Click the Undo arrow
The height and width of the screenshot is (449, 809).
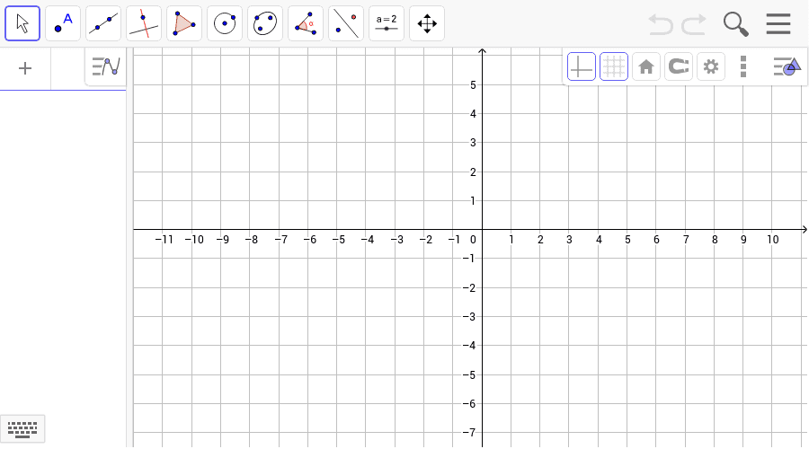[x=661, y=24]
